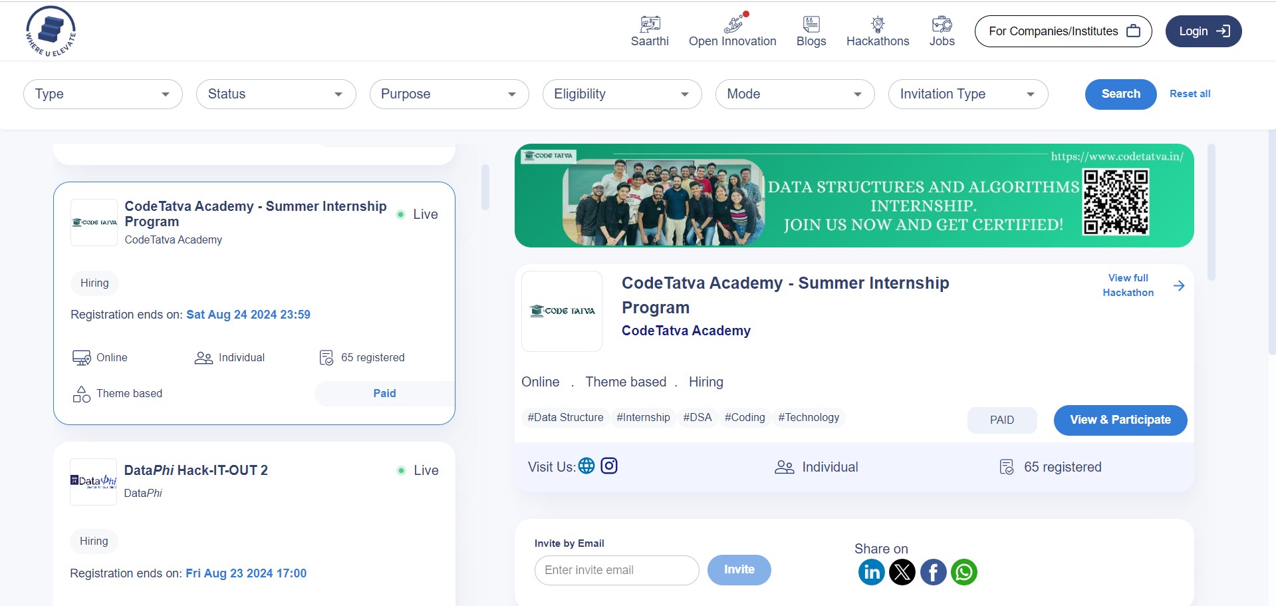Share on LinkedIn
The width and height of the screenshot is (1276, 606).
[871, 572]
